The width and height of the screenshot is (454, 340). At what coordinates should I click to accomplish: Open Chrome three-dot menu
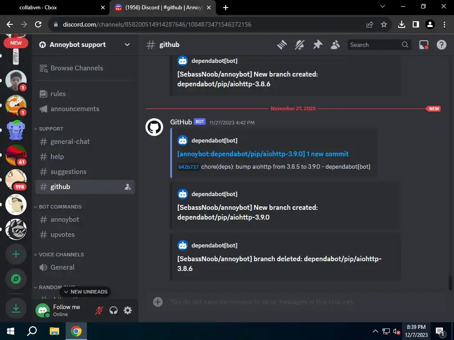[444, 25]
